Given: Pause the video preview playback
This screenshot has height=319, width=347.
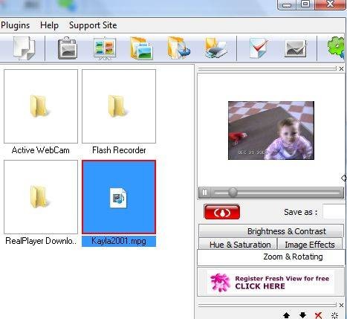Looking at the screenshot, I should [204, 193].
